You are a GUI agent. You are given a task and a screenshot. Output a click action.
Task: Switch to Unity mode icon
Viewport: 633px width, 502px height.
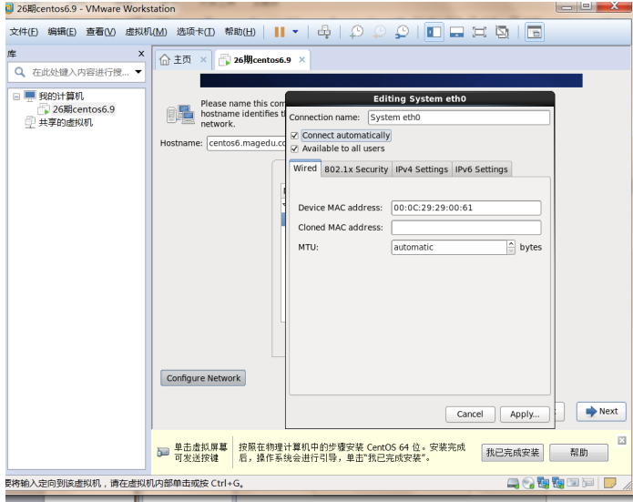click(x=502, y=32)
